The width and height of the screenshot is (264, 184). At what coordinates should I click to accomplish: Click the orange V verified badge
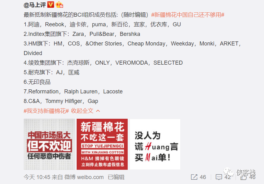point(51,5)
